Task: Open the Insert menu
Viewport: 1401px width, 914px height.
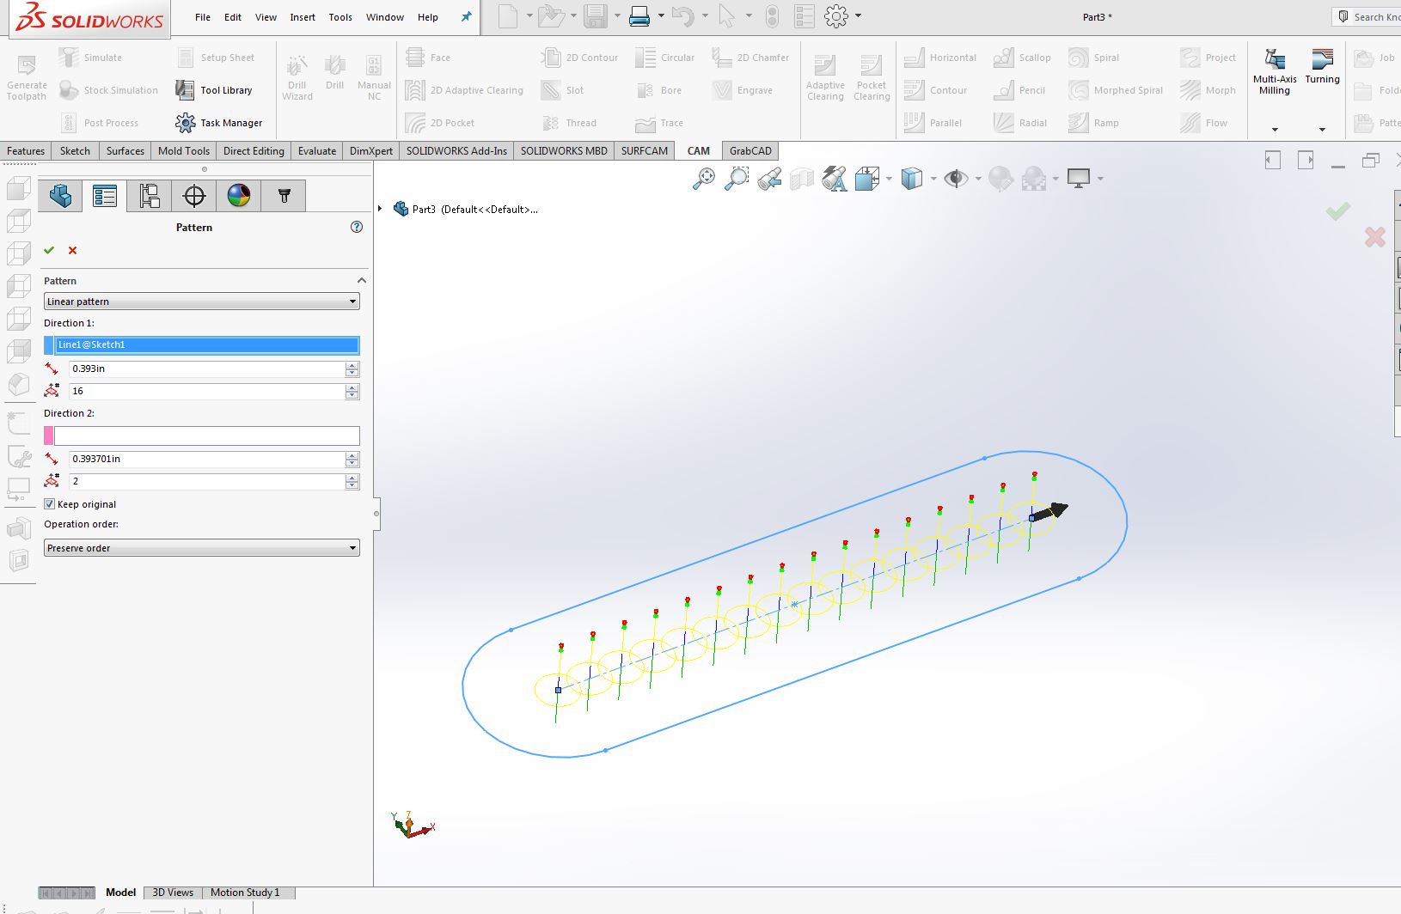Action: click(303, 17)
